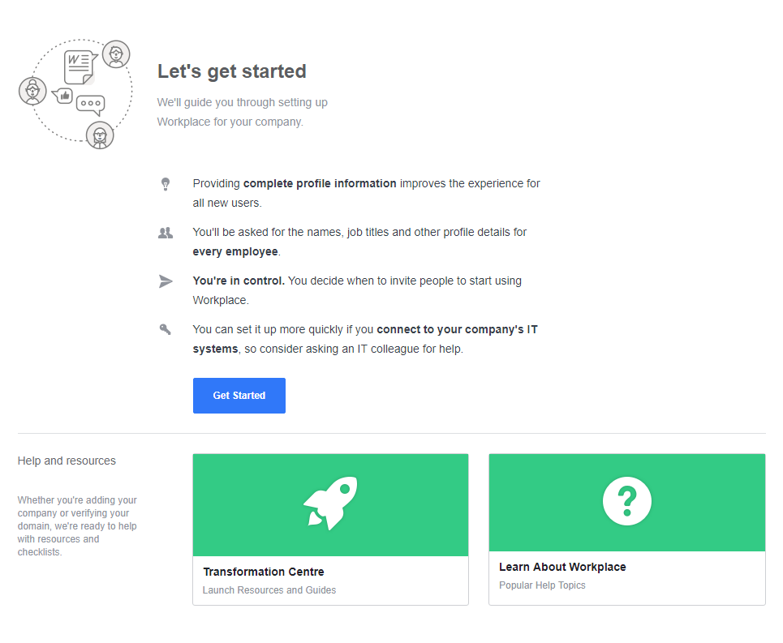Click the left avatar in the illustration
This screenshot has width=783, height=643.
[33, 92]
